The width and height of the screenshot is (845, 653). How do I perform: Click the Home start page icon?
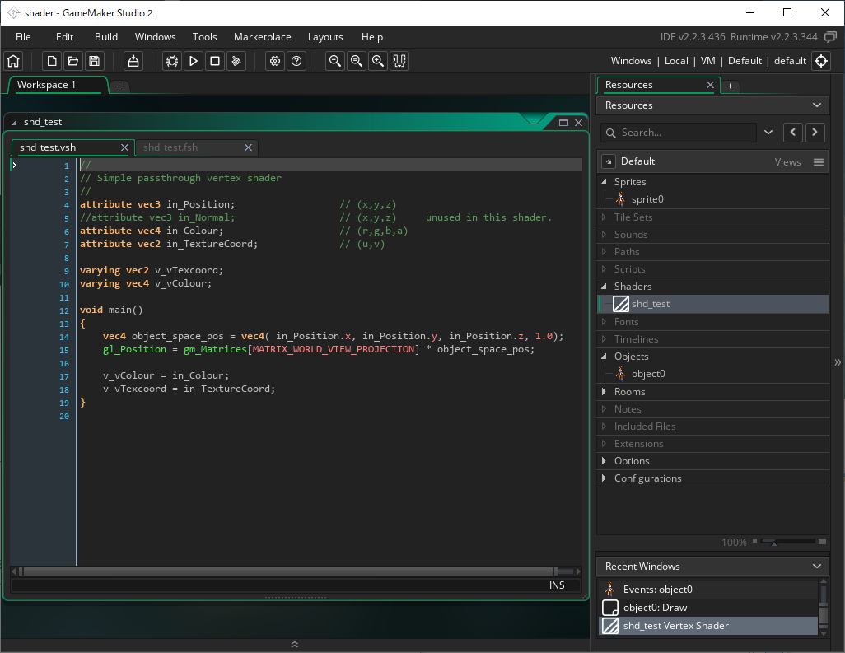[x=13, y=61]
